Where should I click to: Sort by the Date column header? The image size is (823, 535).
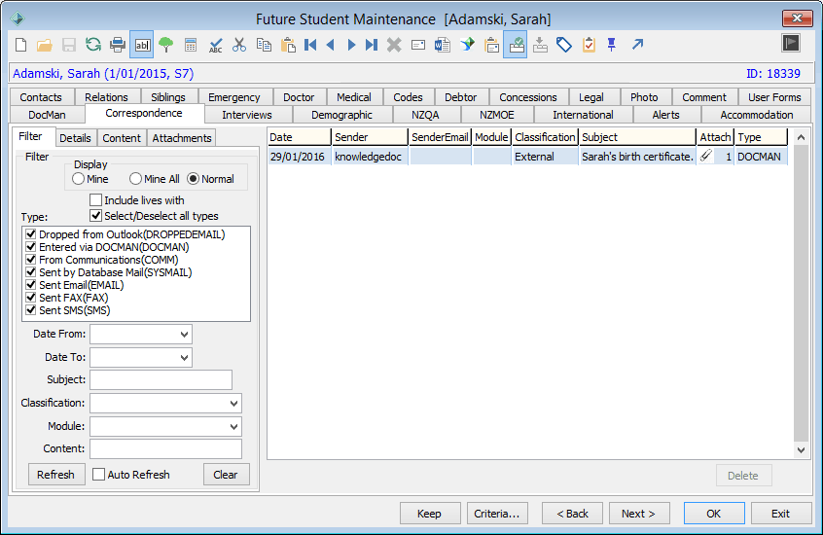click(300, 137)
